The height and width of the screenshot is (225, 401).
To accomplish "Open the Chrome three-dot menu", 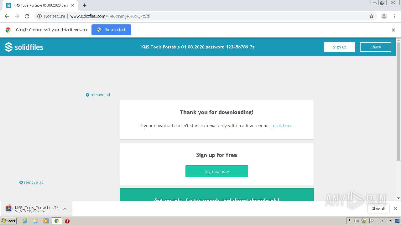I will click(x=394, y=16).
